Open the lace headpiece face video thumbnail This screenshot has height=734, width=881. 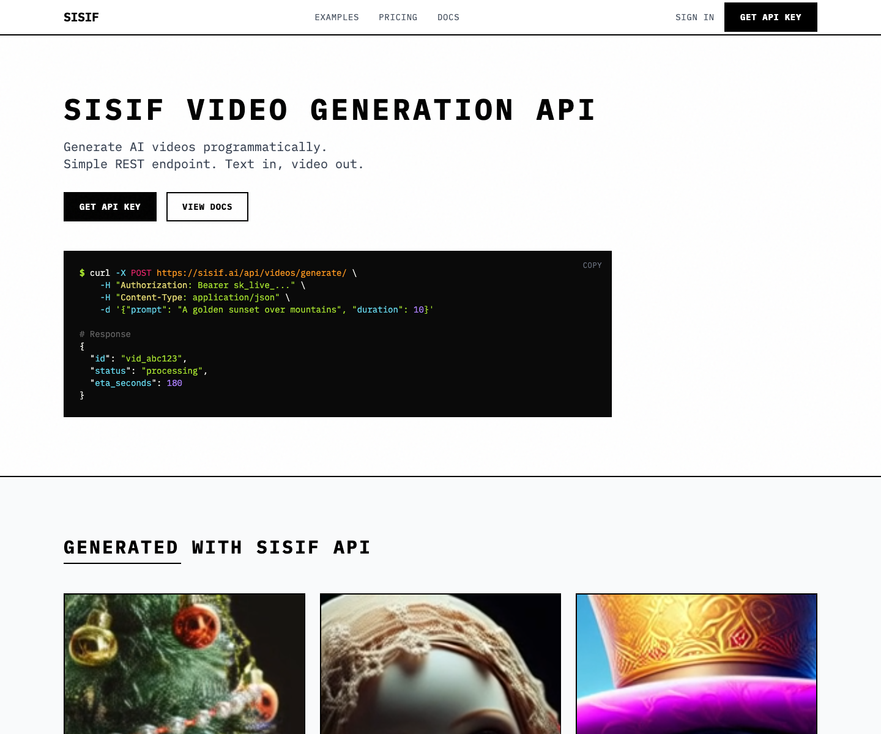pos(441,664)
